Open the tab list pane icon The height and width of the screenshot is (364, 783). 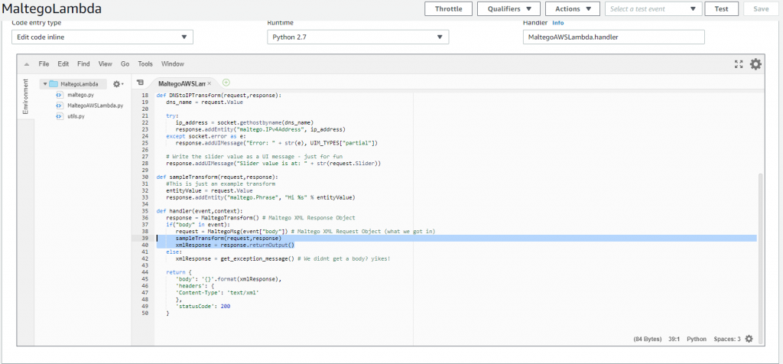pyautogui.click(x=140, y=83)
